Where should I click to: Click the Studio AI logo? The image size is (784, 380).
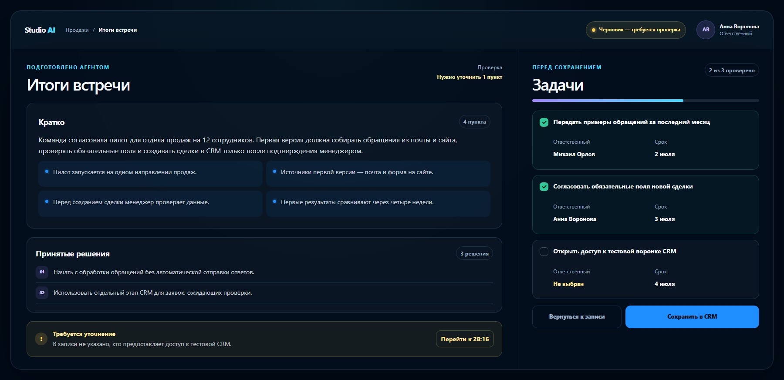click(40, 30)
